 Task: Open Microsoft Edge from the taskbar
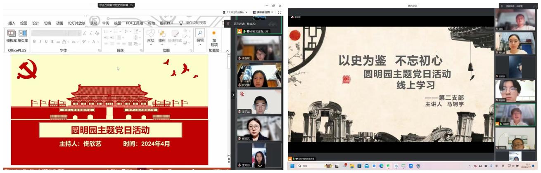(381, 166)
